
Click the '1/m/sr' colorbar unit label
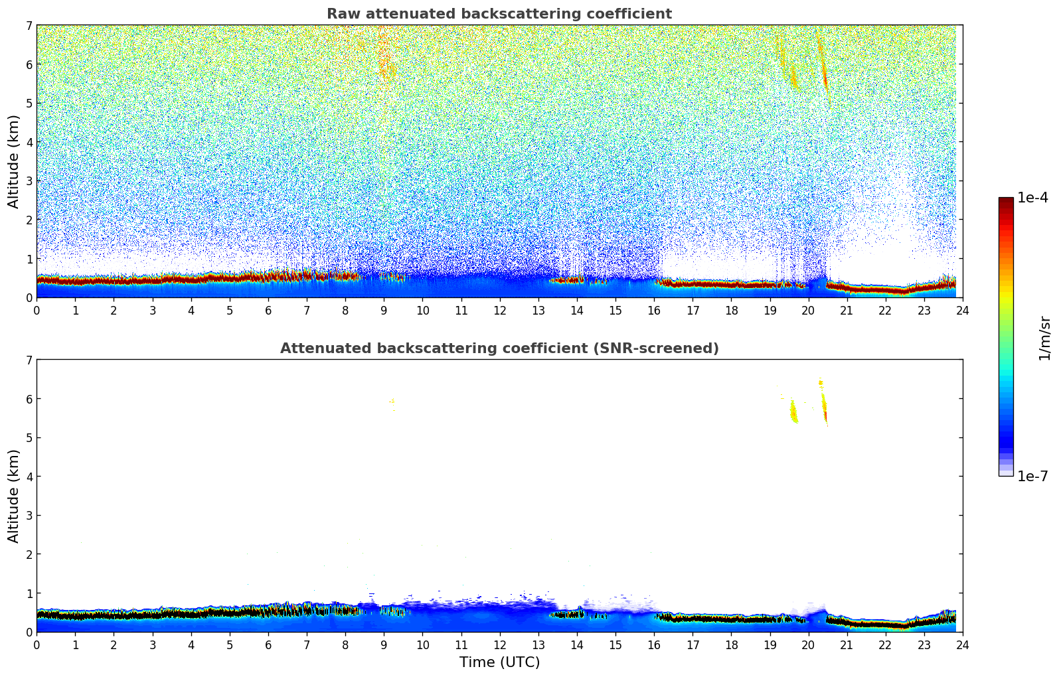1044,338
